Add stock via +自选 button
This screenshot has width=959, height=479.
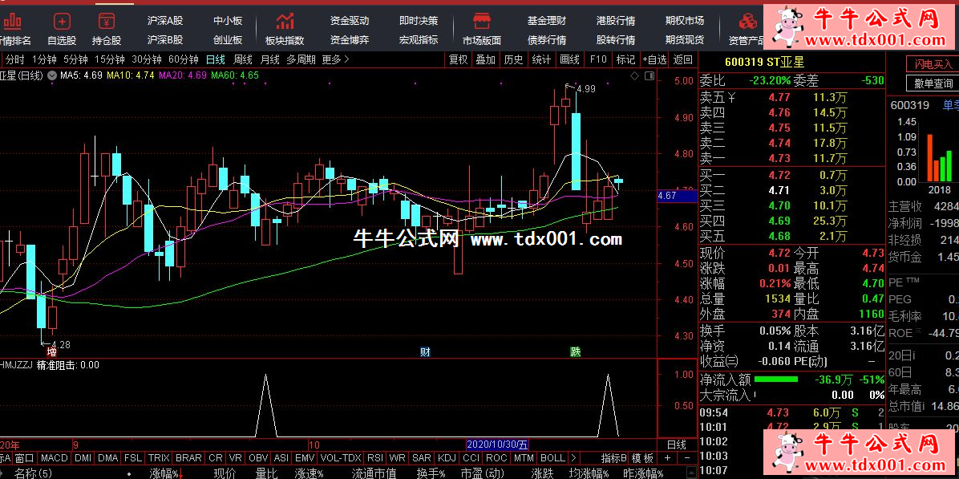654,59
